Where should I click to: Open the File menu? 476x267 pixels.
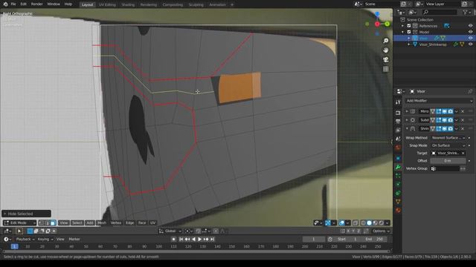click(13, 4)
